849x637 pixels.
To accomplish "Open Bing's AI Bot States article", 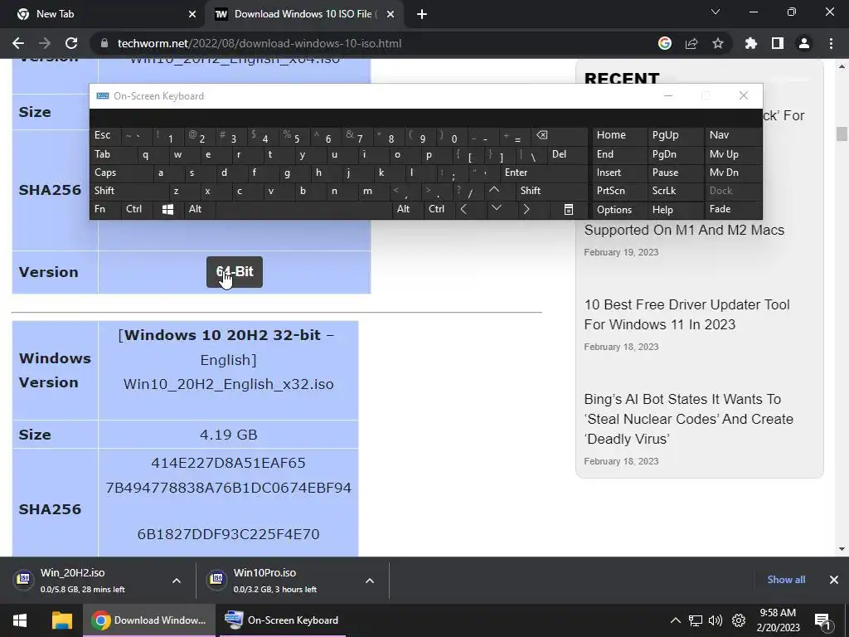I will pyautogui.click(x=688, y=419).
